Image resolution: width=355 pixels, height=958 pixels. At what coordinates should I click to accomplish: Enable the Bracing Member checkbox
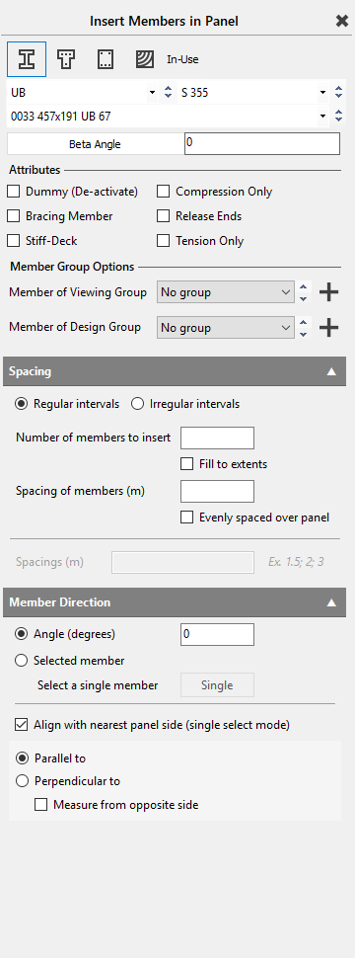click(x=14, y=216)
